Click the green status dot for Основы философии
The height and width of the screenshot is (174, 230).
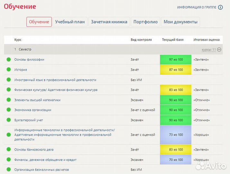[x=9, y=59]
